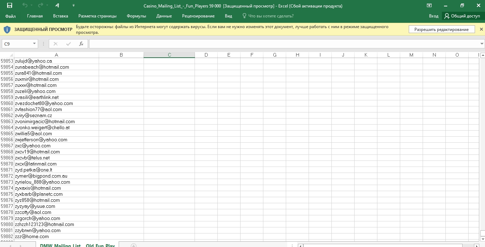
Task: Click 'Разрешить редактирование' button
Action: pos(441,30)
